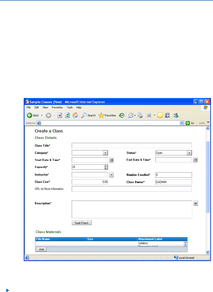Image resolution: width=213 pixels, height=292 pixels.
Task: Click the Class Owner field with DADMIN
Action: pyautogui.click(x=174, y=182)
